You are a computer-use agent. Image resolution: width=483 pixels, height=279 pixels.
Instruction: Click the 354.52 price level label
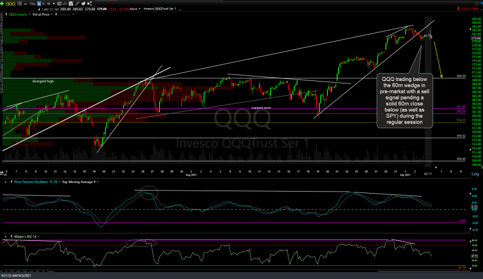[461, 136]
